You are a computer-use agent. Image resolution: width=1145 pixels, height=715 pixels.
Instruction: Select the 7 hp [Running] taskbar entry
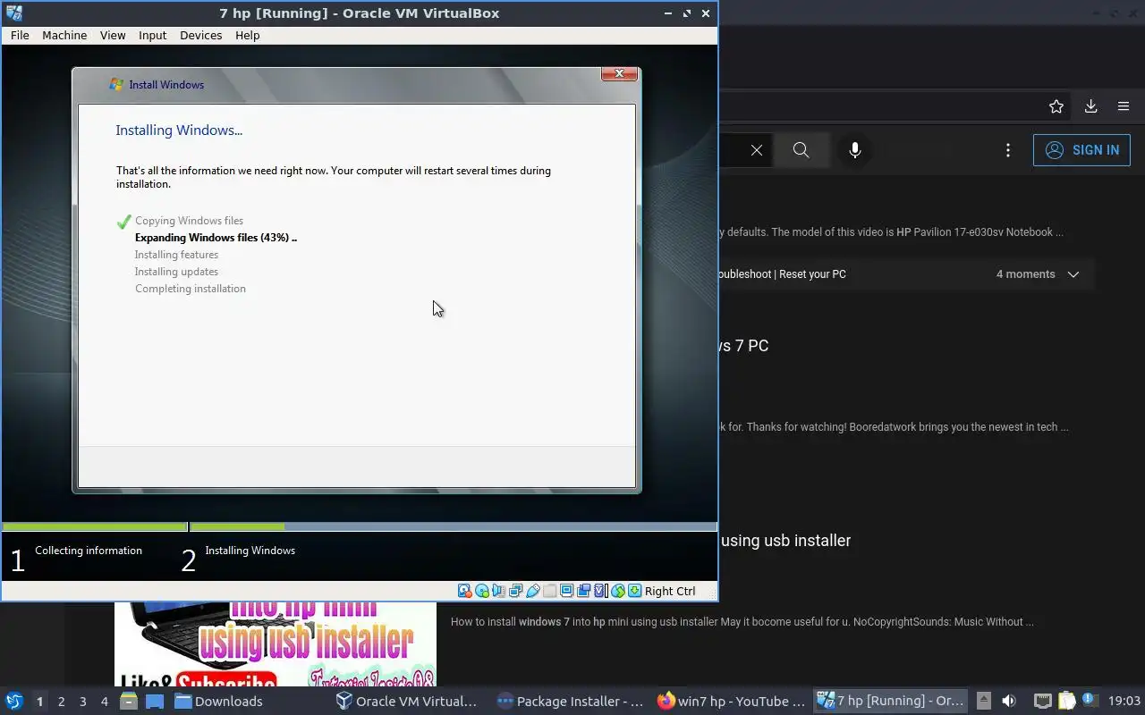pyautogui.click(x=892, y=702)
